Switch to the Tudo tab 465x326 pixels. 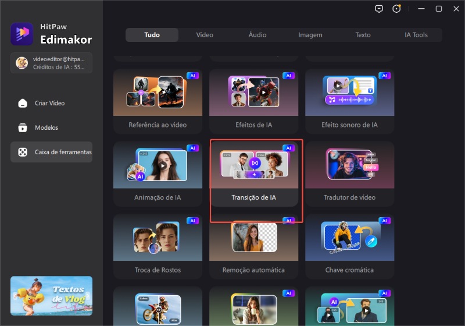click(x=152, y=35)
